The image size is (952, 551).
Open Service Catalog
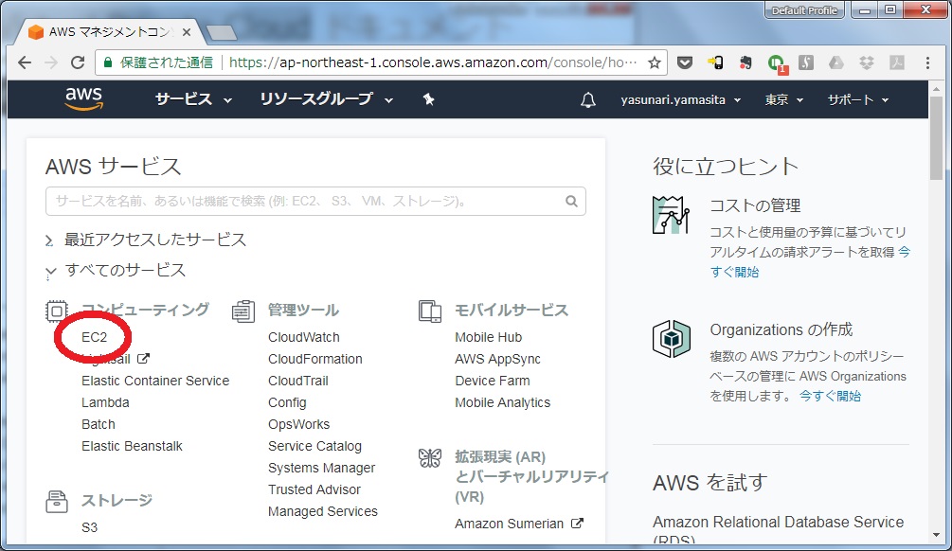314,447
